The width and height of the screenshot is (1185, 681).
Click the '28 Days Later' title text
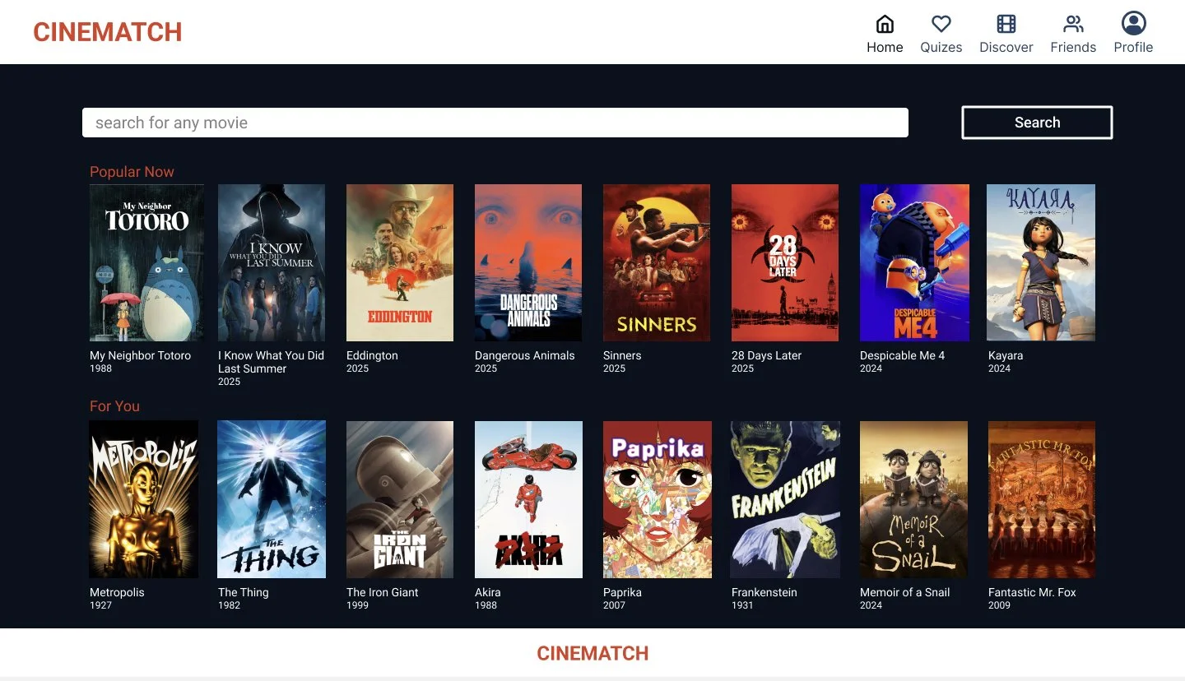click(766, 355)
